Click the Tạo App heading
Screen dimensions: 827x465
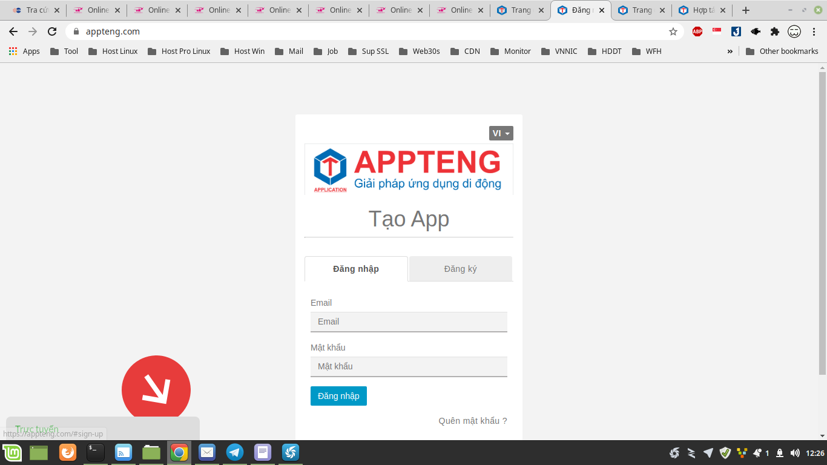point(409,219)
